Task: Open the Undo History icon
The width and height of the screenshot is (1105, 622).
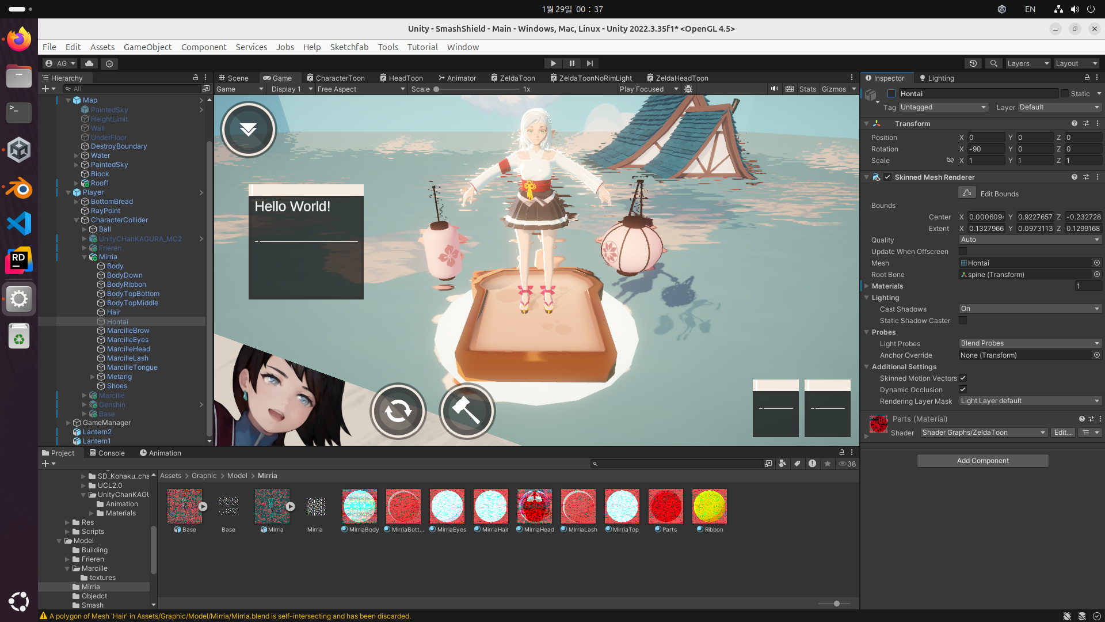Action: click(x=973, y=63)
